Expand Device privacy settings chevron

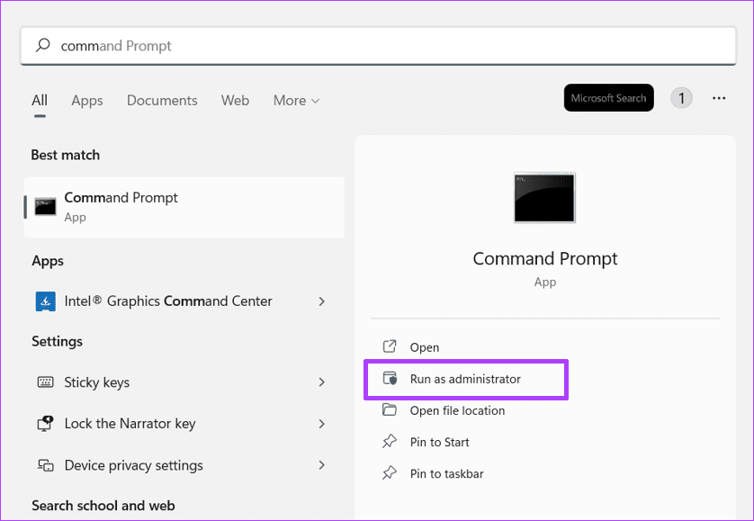[x=322, y=465]
